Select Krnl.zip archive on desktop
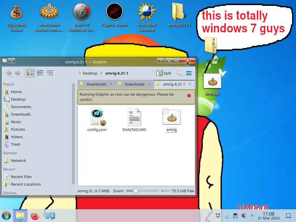 coord(212,49)
